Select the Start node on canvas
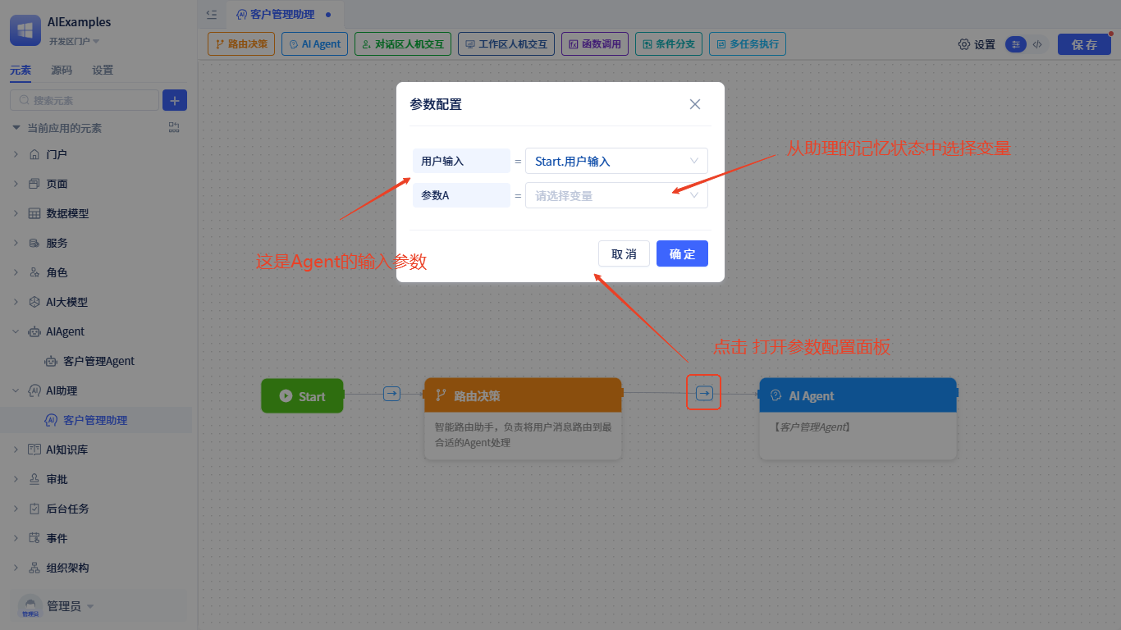1121x630 pixels. point(302,395)
